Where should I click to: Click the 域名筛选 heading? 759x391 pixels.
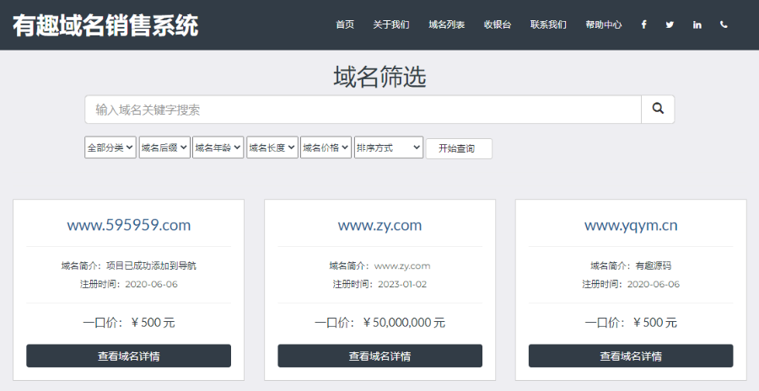pos(380,77)
